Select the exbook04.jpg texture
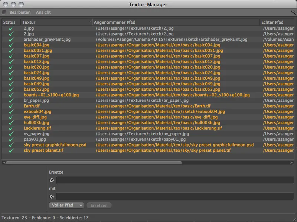 click(37, 112)
